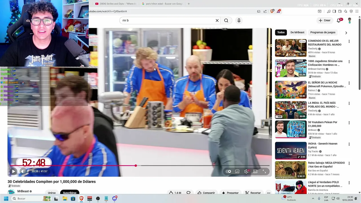Open options for 'EL SEÑOR DE LA NOCHE' video
The height and width of the screenshot is (203, 361).
coord(349,83)
